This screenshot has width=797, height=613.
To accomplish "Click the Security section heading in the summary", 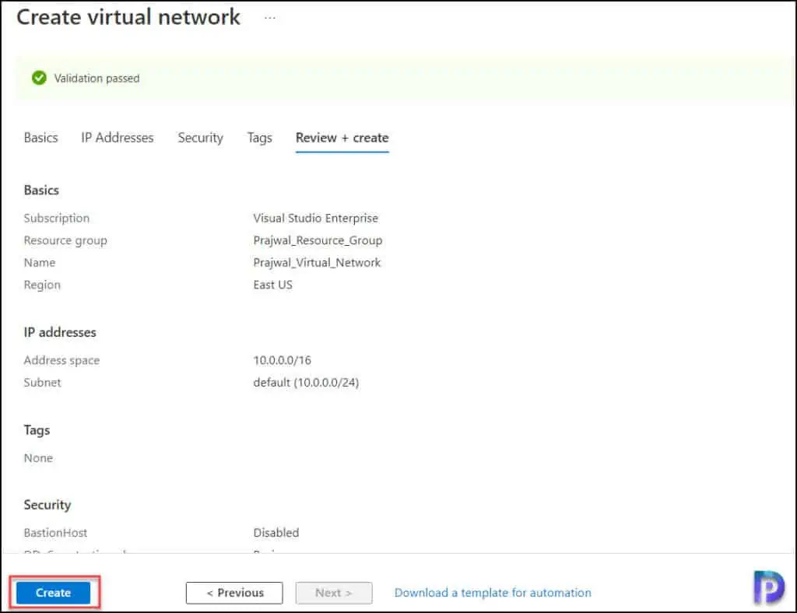I will [47, 505].
